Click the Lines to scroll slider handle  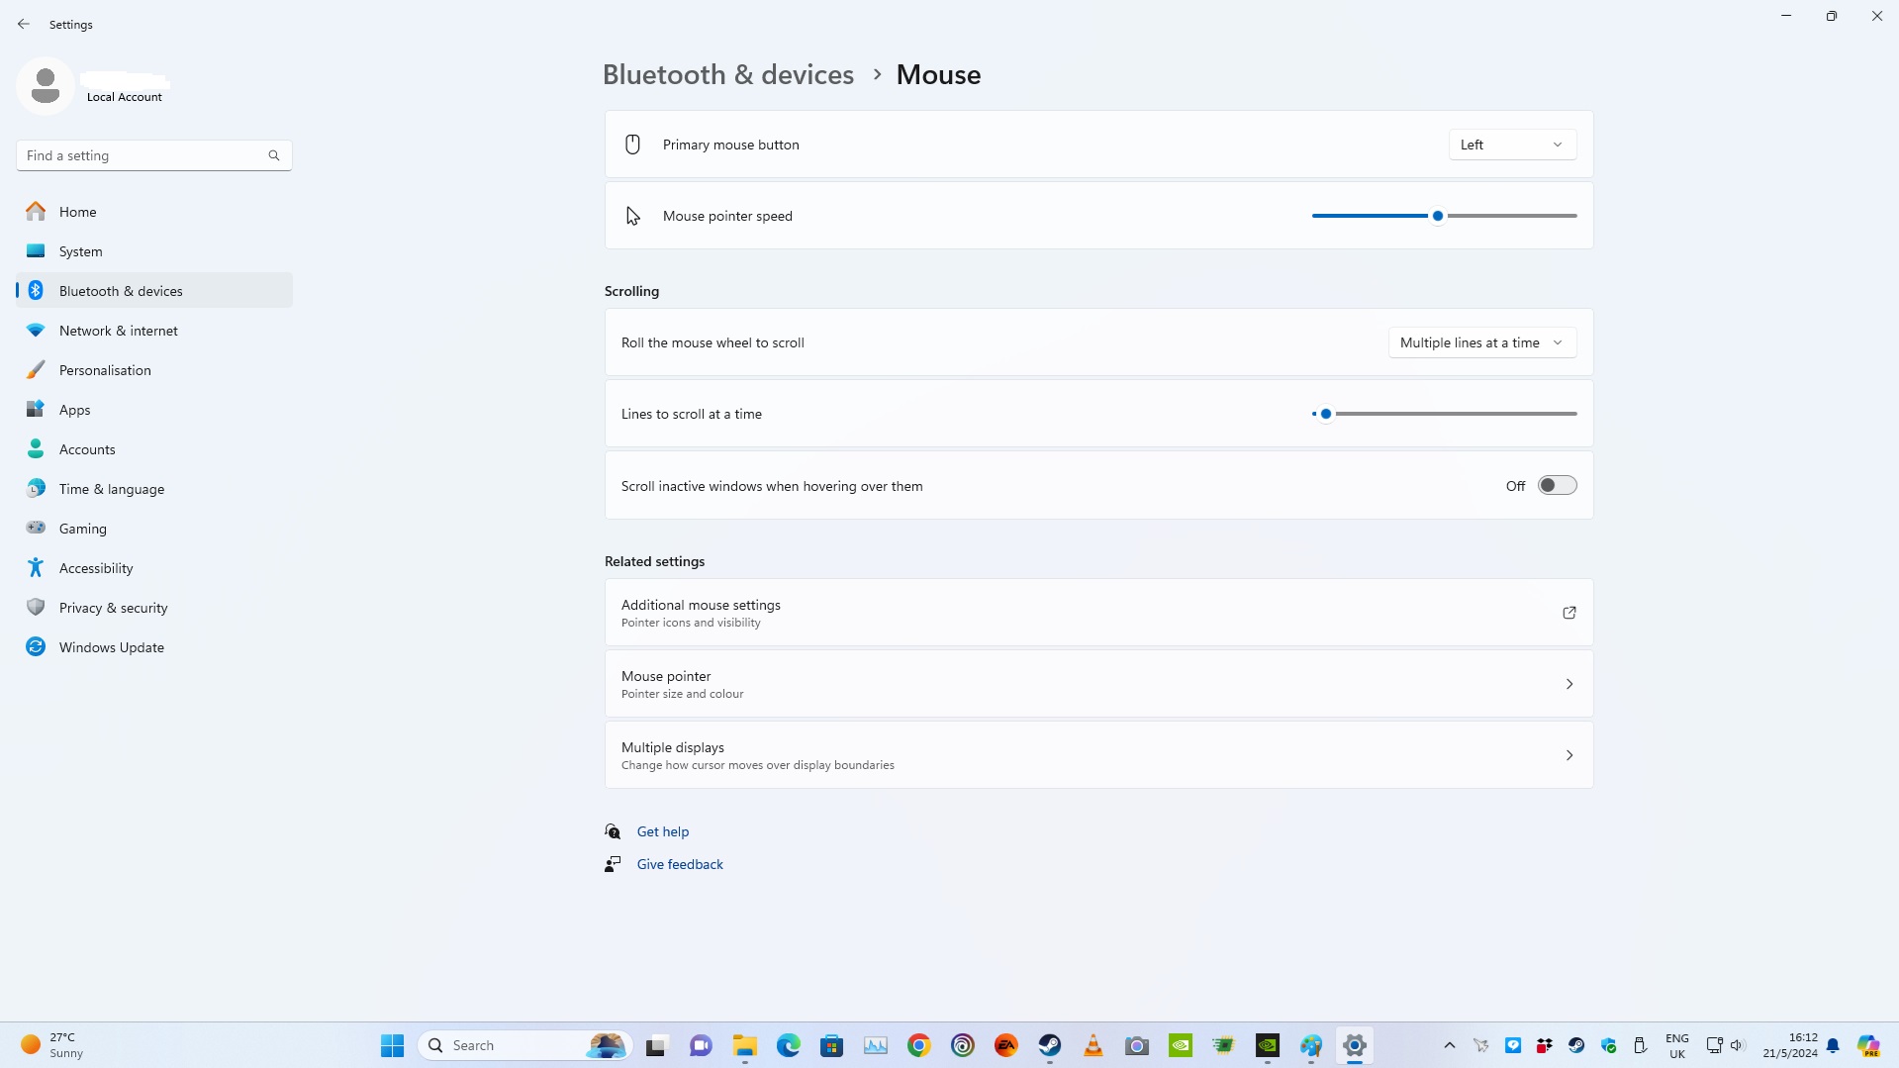(x=1326, y=414)
